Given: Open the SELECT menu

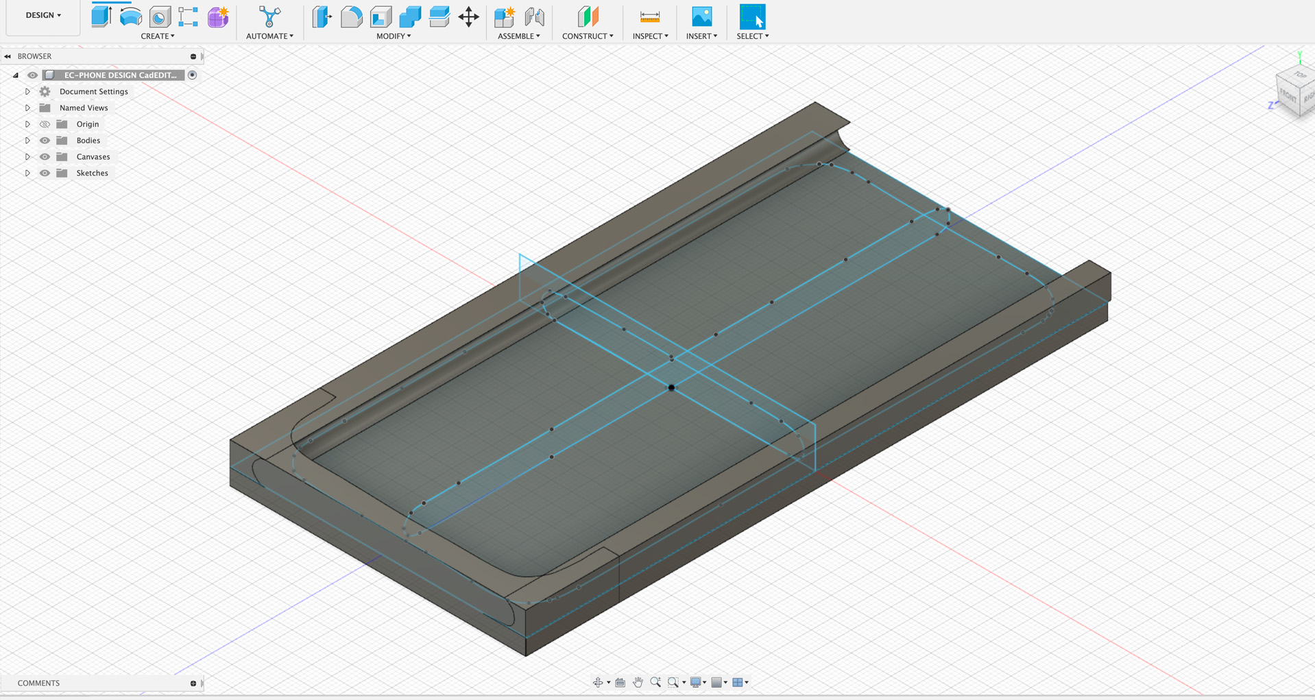Looking at the screenshot, I should [752, 36].
